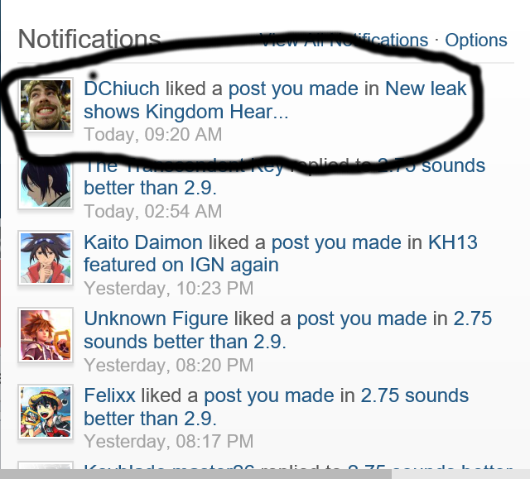Screen dimensions: 530x479
Task: Visit DChiuch's username link
Action: (x=122, y=89)
